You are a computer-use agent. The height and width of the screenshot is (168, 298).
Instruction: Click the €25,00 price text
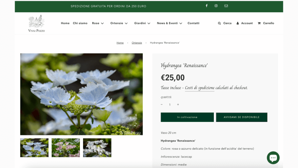click(x=172, y=78)
